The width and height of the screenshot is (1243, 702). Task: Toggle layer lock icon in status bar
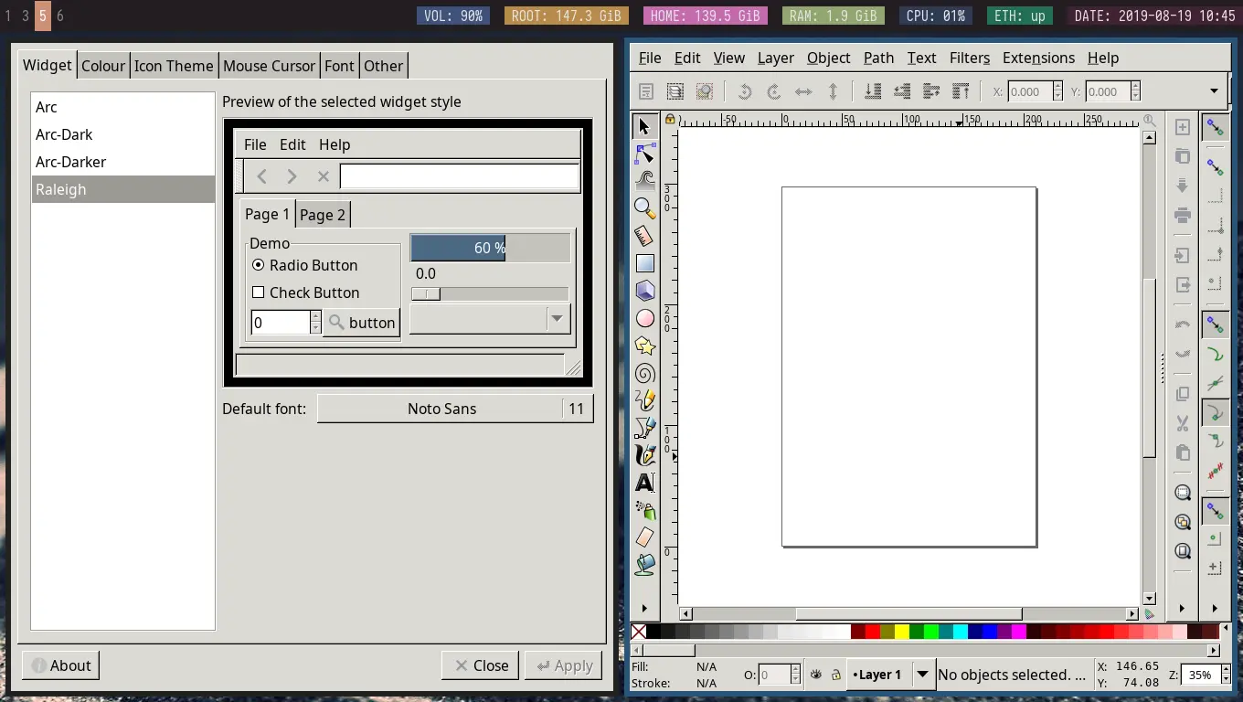pos(836,675)
